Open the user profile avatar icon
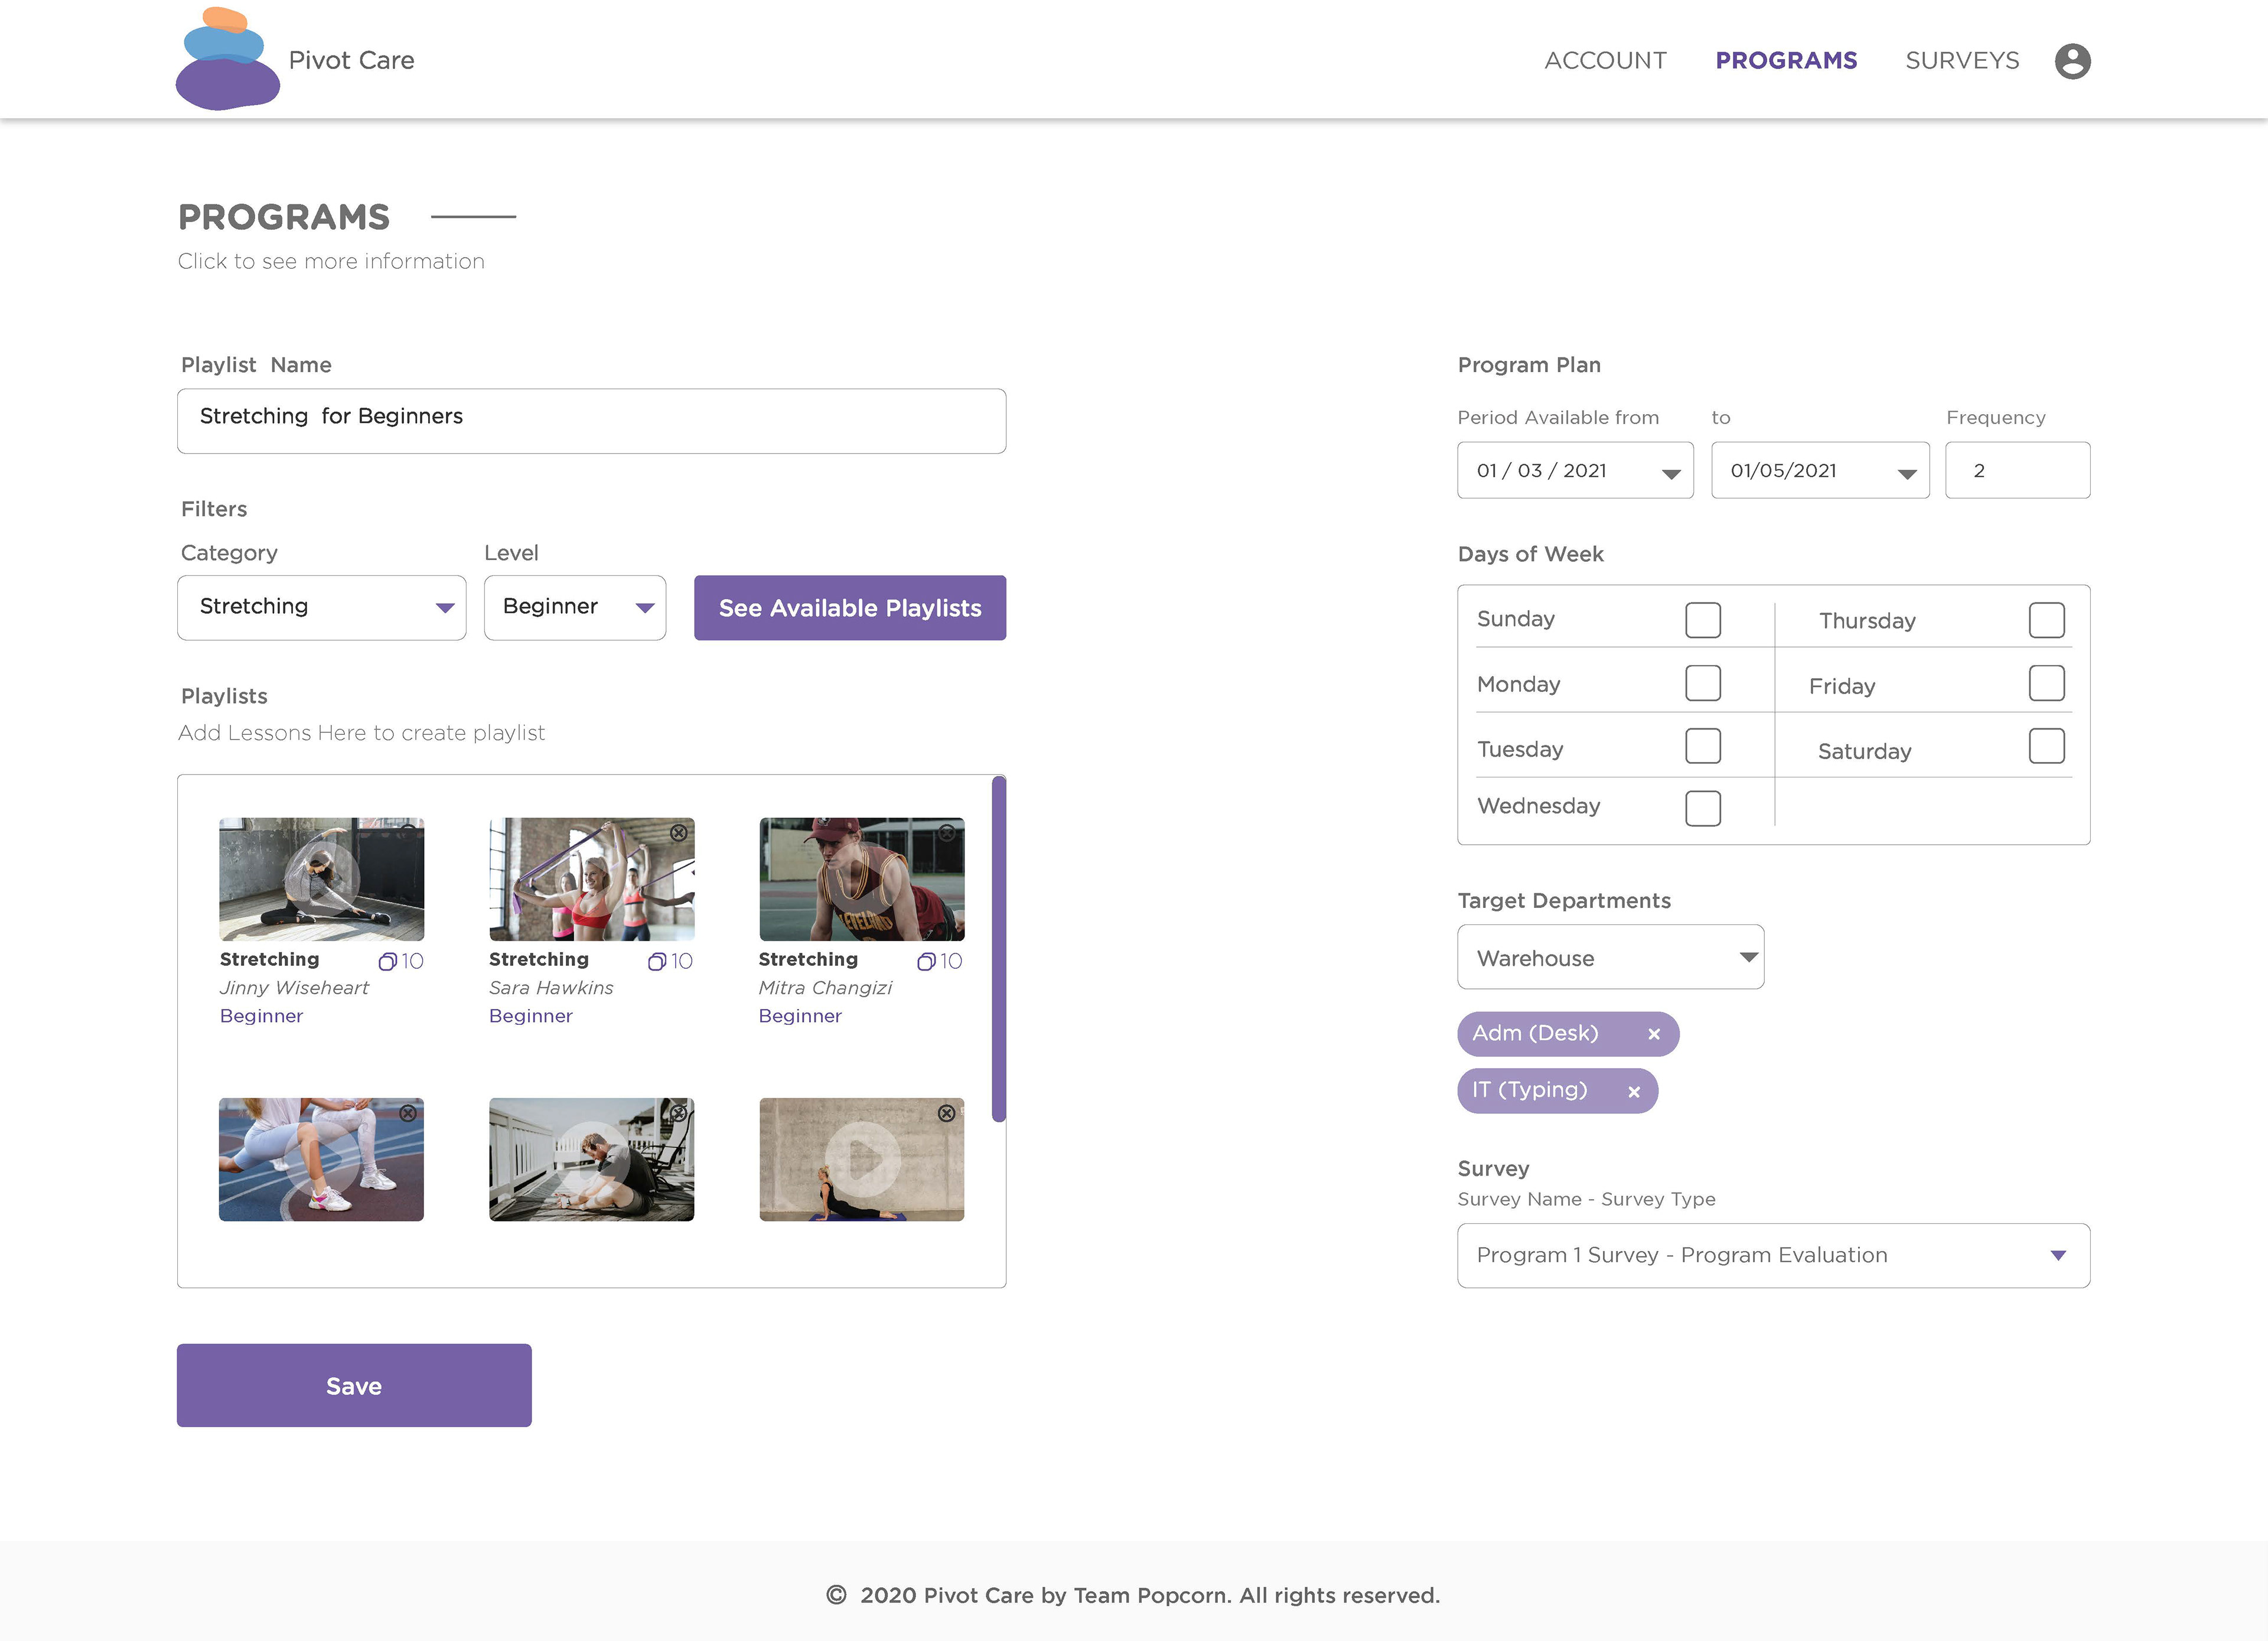The height and width of the screenshot is (1641, 2268). [2072, 61]
